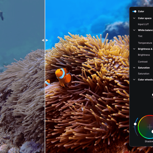This screenshot has width=153, height=153.
Task: Click the Color space heading
Action: [145, 18]
